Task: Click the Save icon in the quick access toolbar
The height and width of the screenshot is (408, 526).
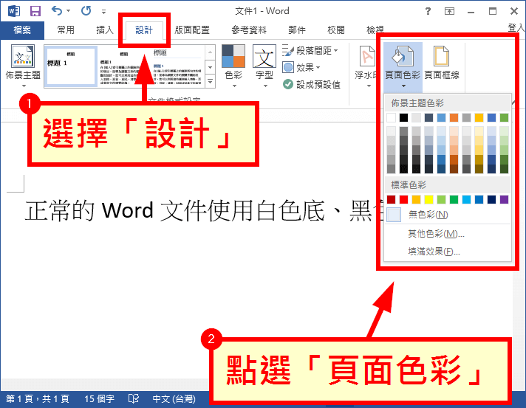Action: tap(35, 11)
